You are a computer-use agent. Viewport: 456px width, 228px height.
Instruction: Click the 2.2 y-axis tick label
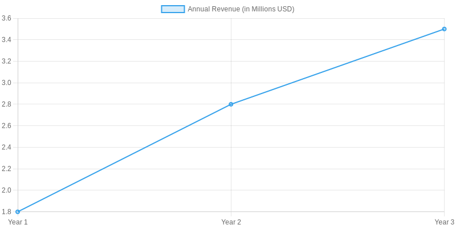6,169
